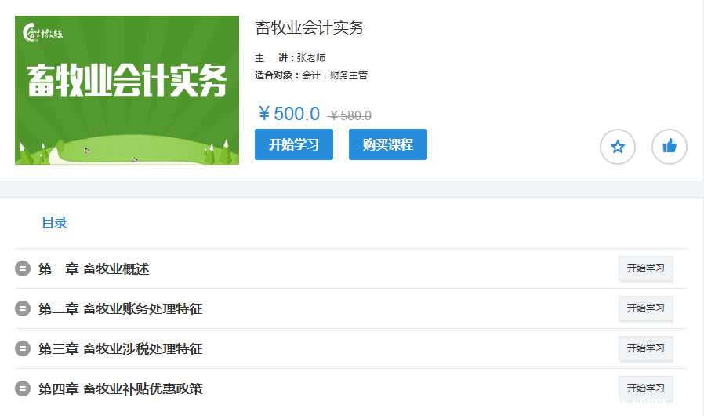The image size is (704, 416).
Task: Toggle the round icon beside 第三章
Action: coord(23,348)
